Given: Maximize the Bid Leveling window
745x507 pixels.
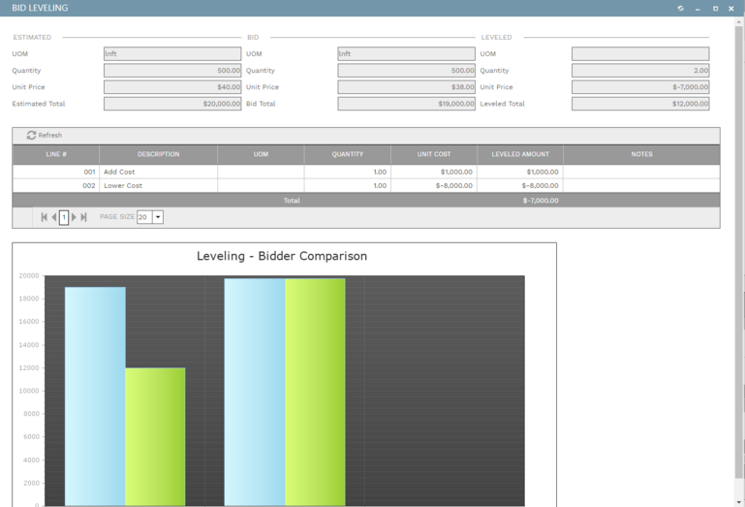Looking at the screenshot, I should (715, 8).
